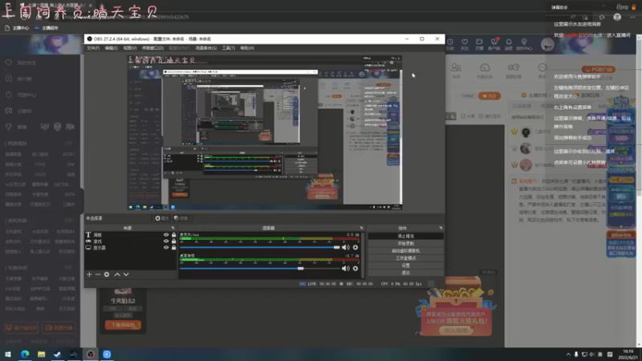Toggle visibility eye of the display capture source
The height and width of the screenshot is (361, 642).
point(166,247)
